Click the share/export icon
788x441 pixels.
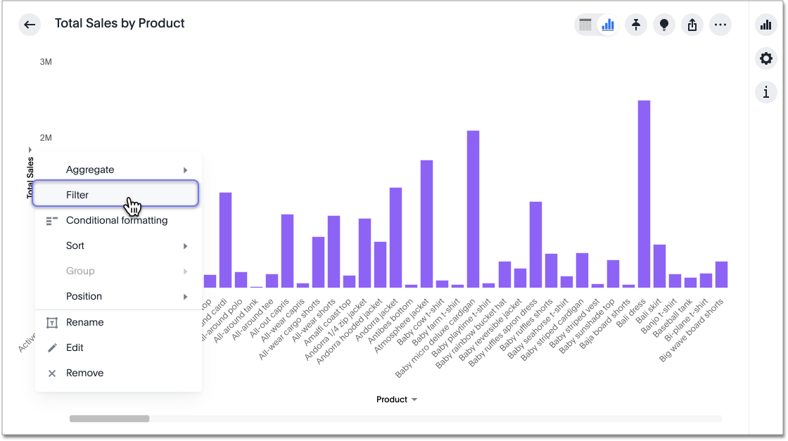tap(692, 25)
